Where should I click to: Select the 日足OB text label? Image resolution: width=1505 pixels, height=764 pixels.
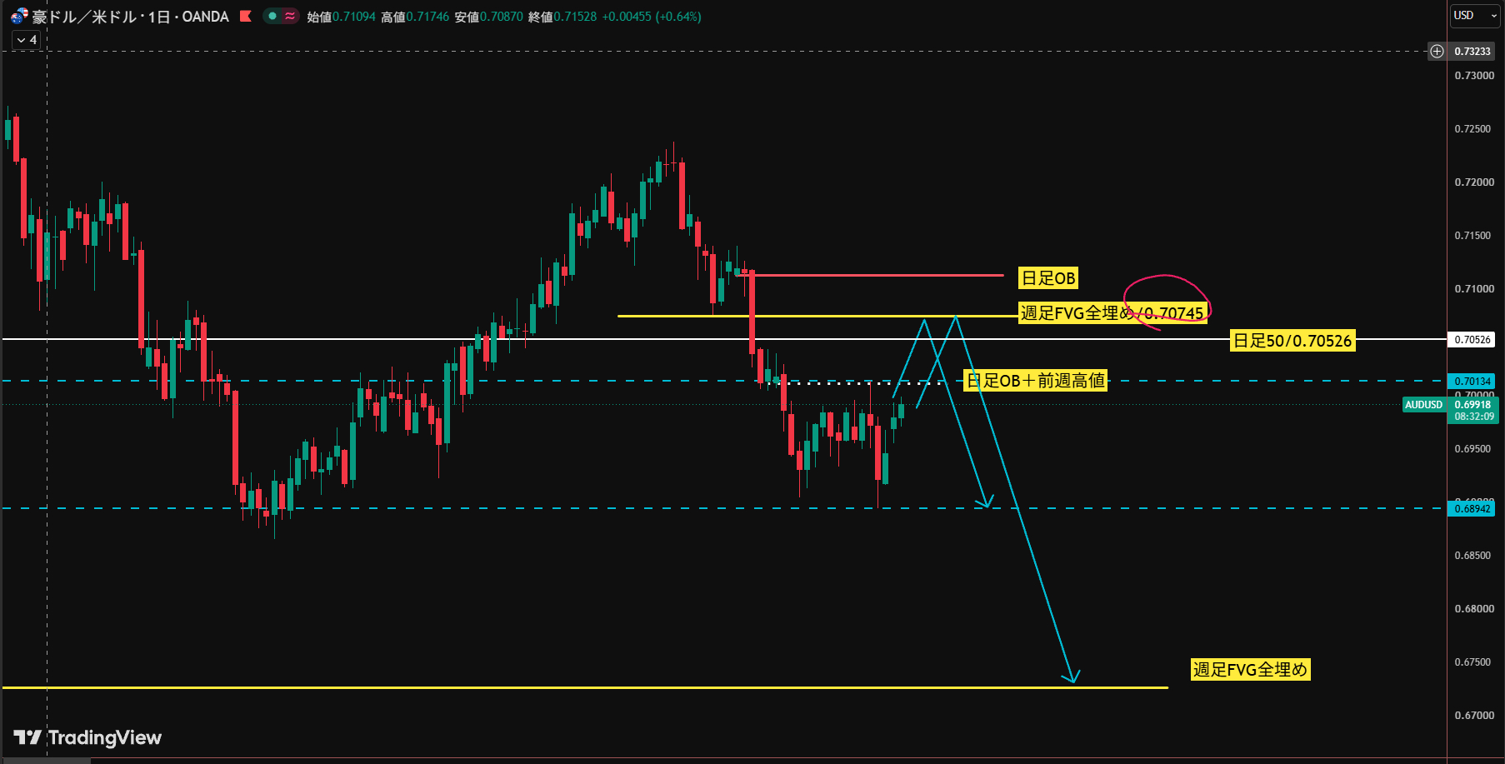pos(1048,278)
